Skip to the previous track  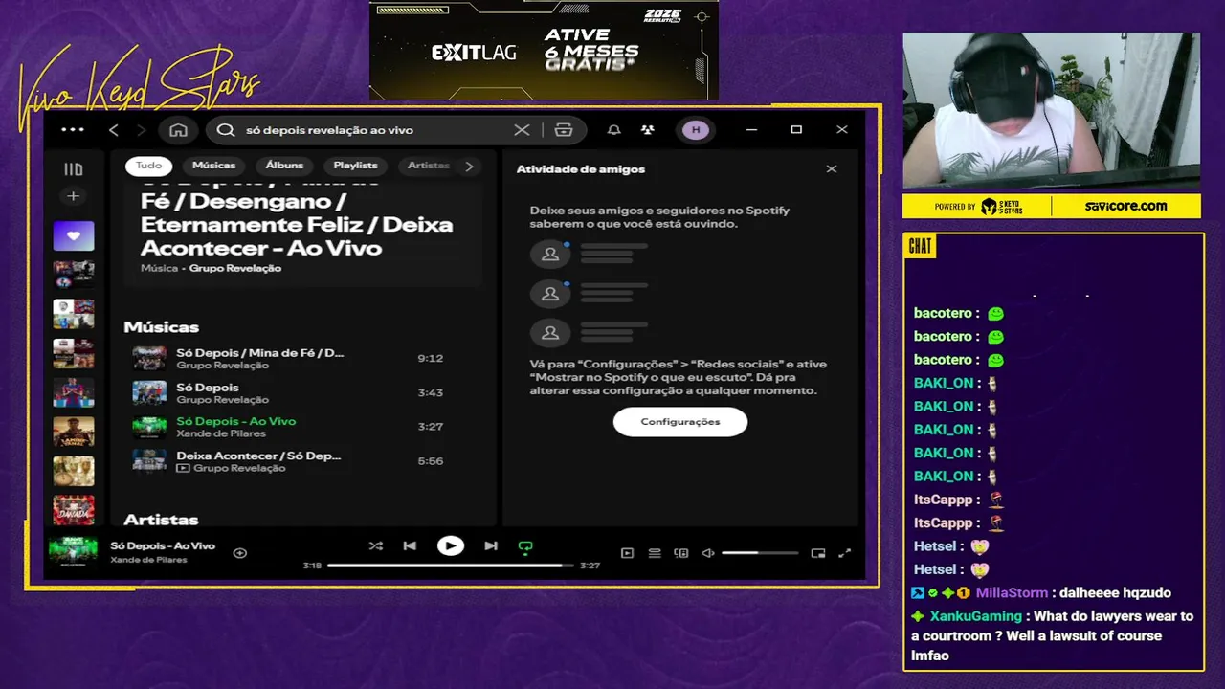pyautogui.click(x=410, y=546)
